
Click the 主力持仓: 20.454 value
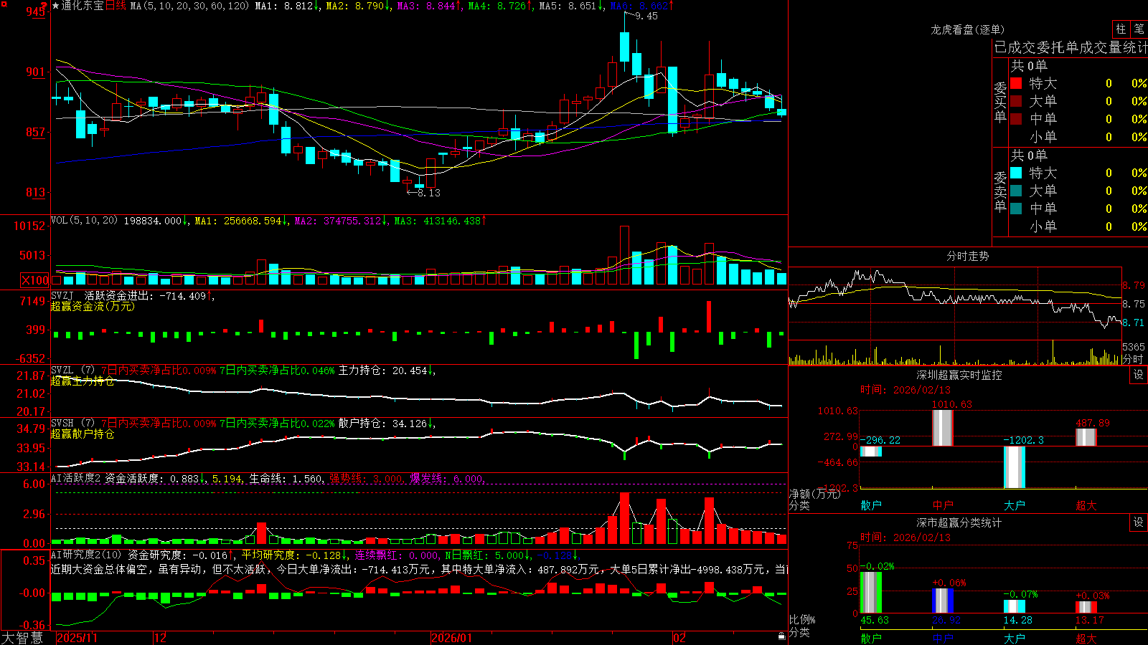386,371
